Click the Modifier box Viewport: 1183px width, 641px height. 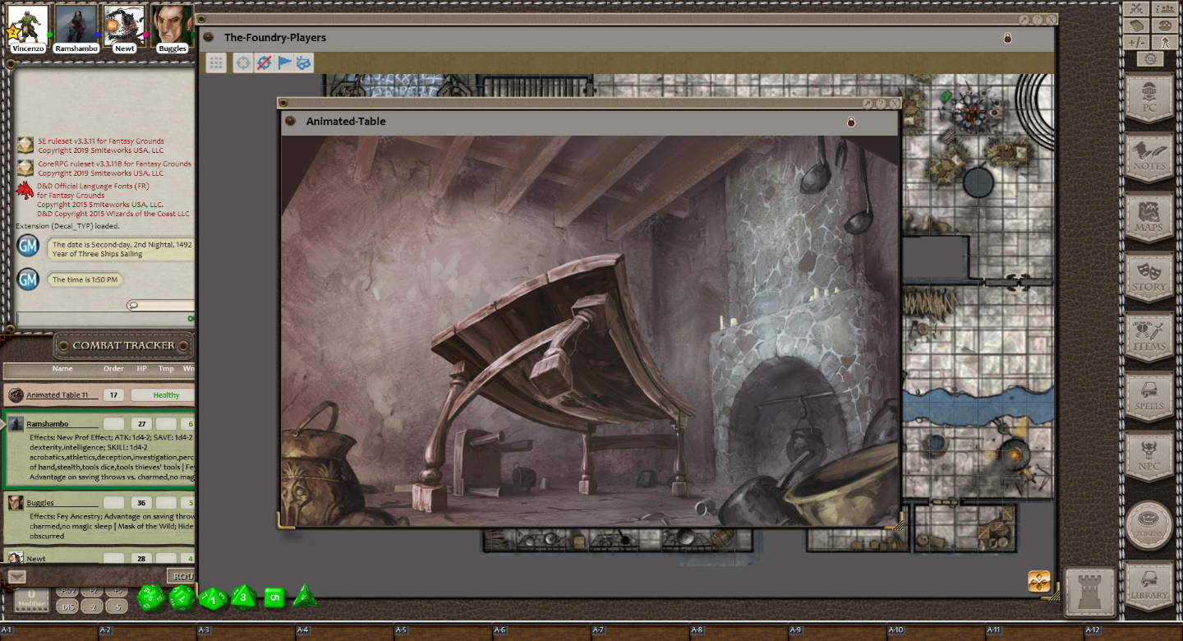(31, 599)
